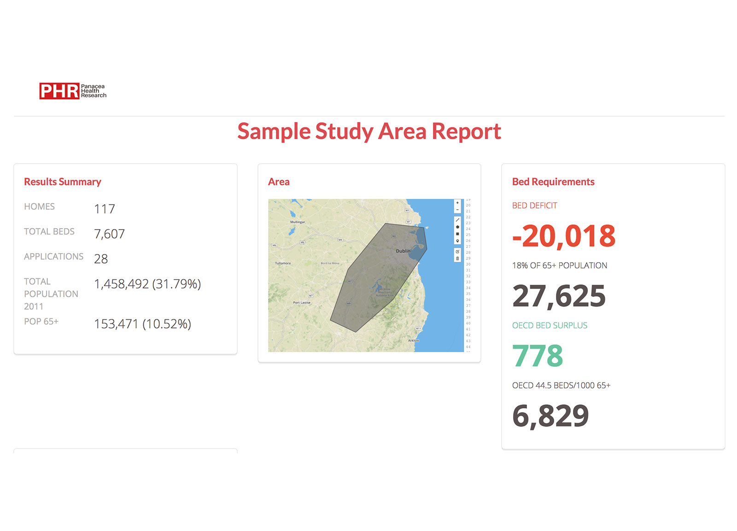Click the Arklow label on the map

point(413,341)
